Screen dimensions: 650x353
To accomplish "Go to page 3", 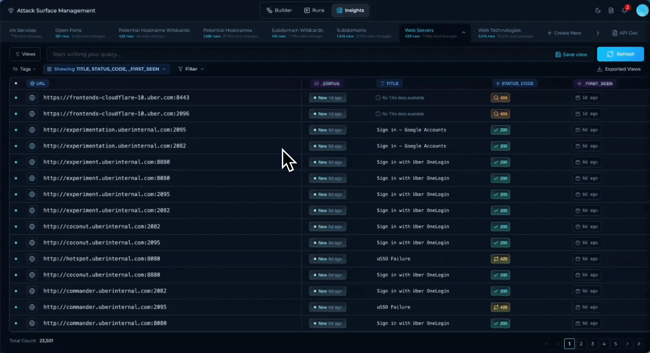I will pos(593,344).
